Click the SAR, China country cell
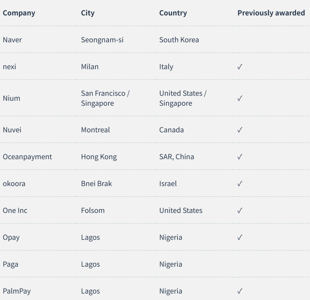The width and height of the screenshot is (310, 300). 177,157
